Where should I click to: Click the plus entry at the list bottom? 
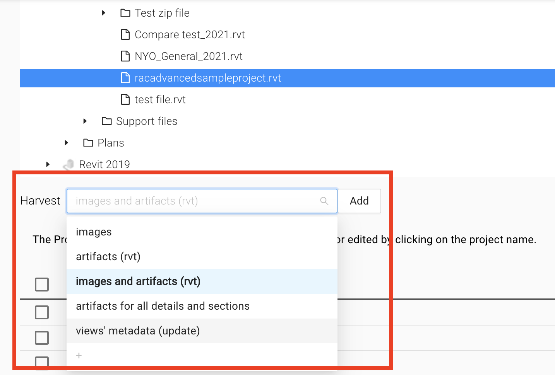(79, 356)
